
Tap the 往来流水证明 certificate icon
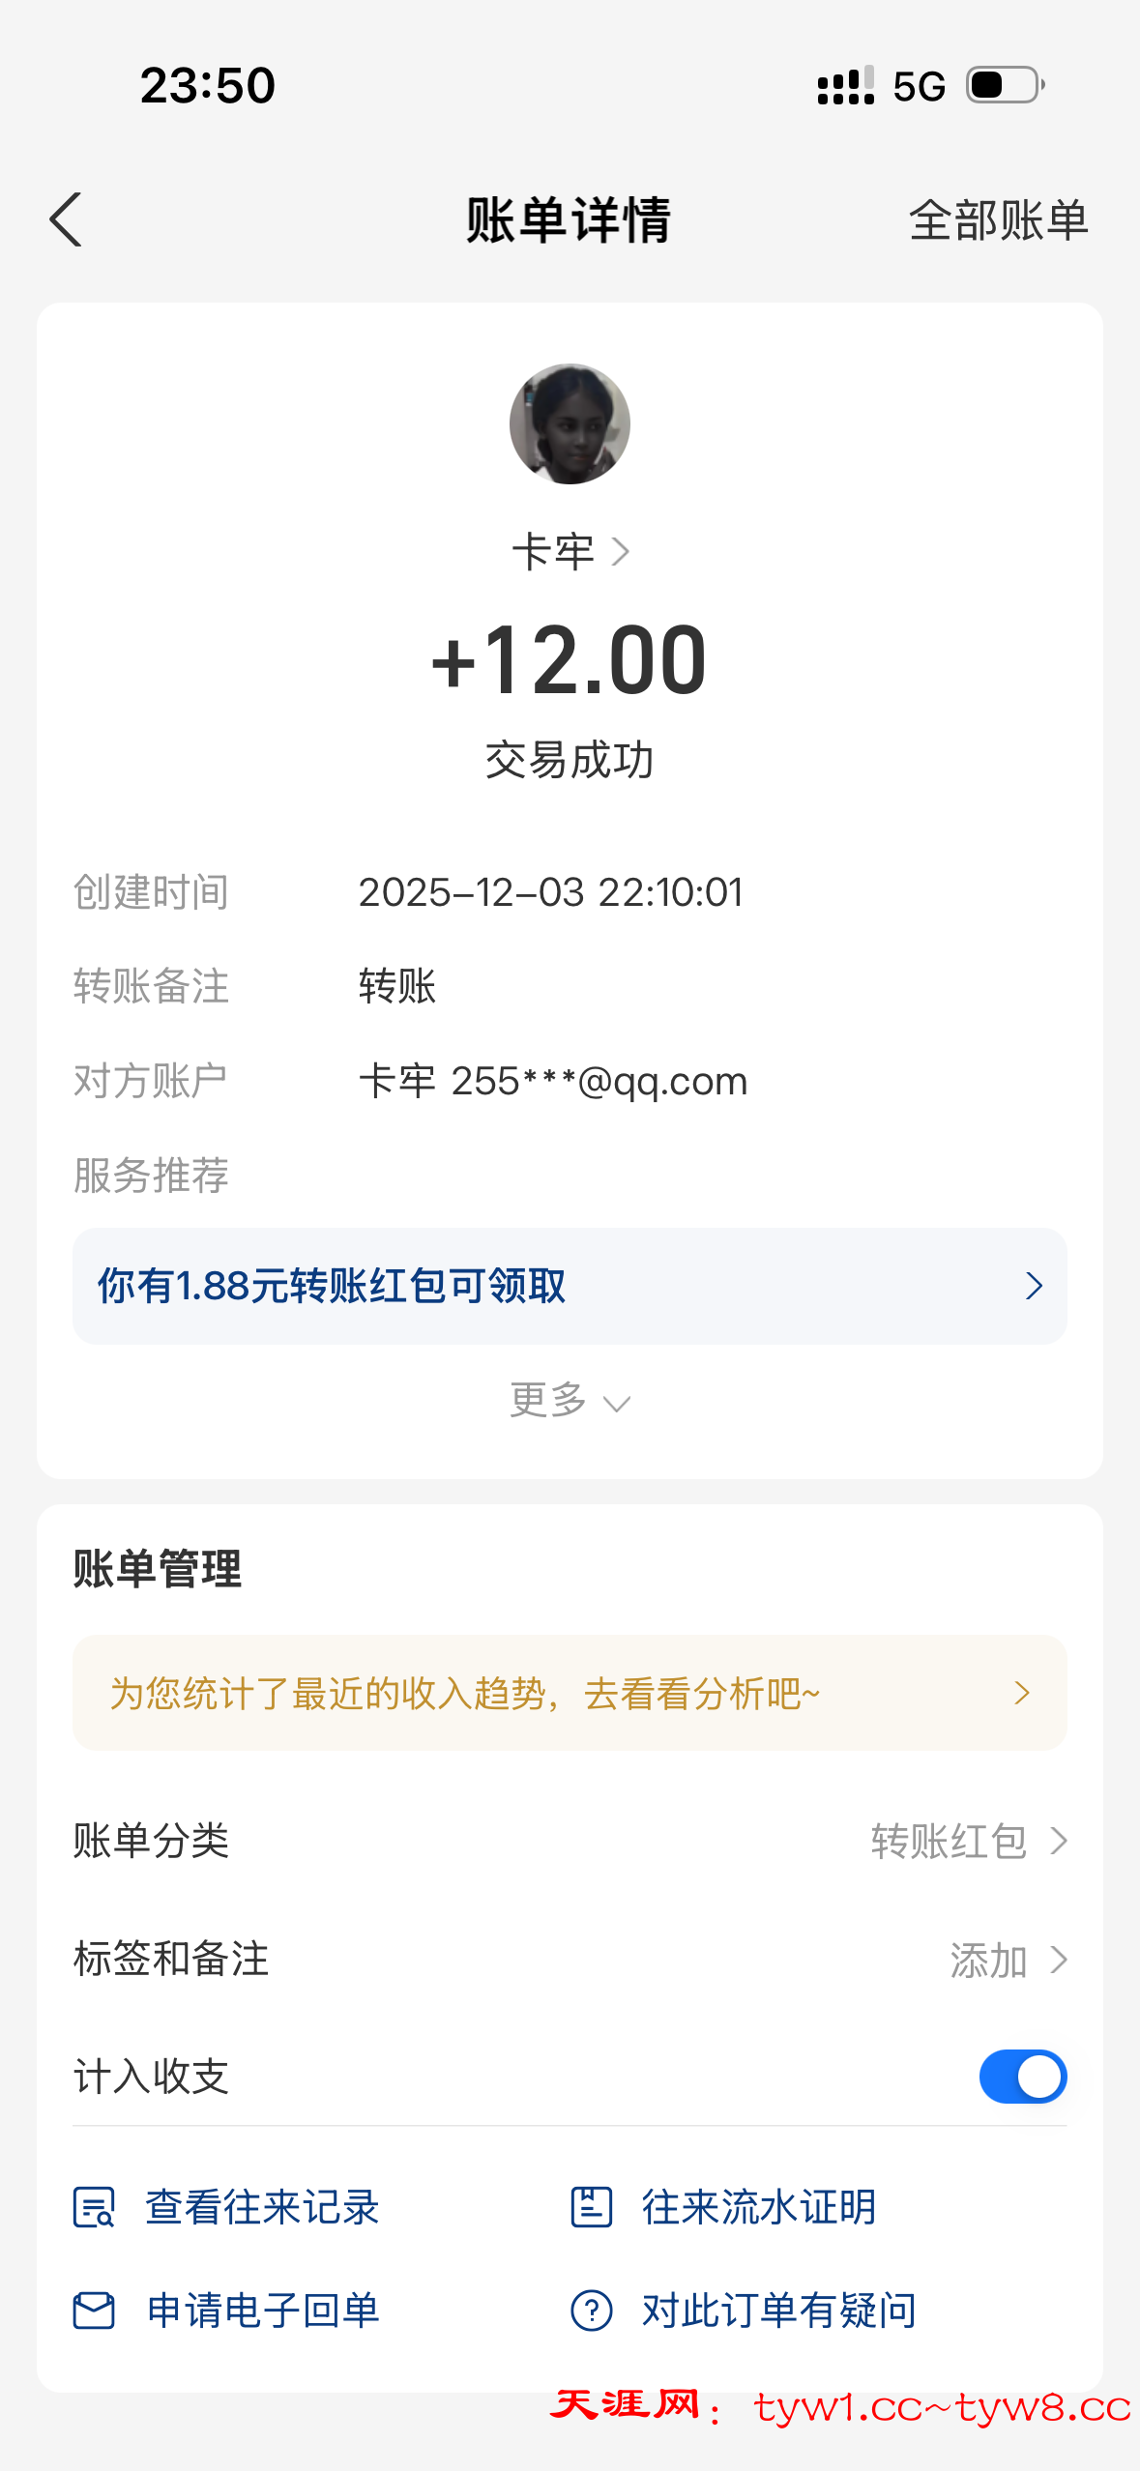(591, 2207)
